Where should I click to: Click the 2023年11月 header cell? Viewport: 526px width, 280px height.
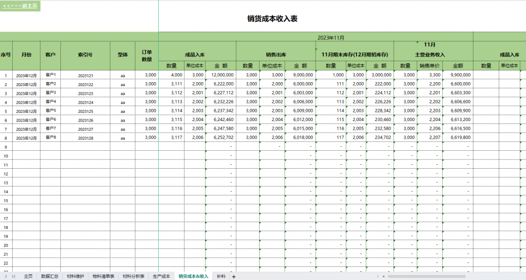tap(331, 37)
